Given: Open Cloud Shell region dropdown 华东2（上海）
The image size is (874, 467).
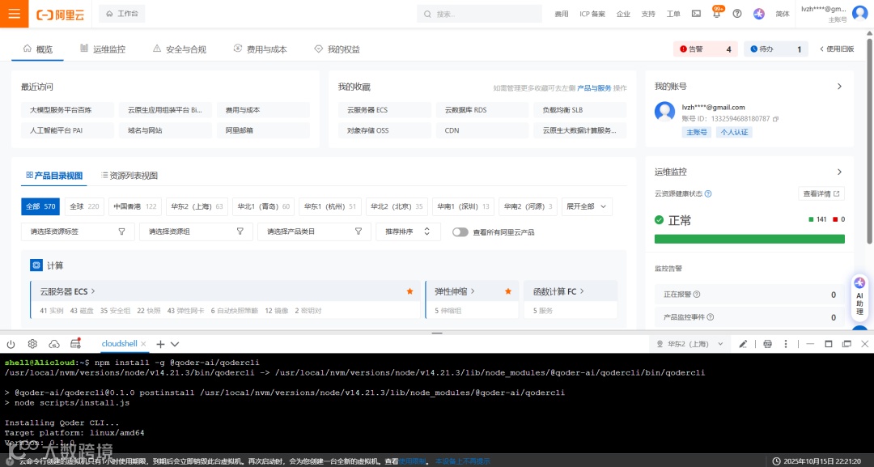Looking at the screenshot, I should coord(689,344).
